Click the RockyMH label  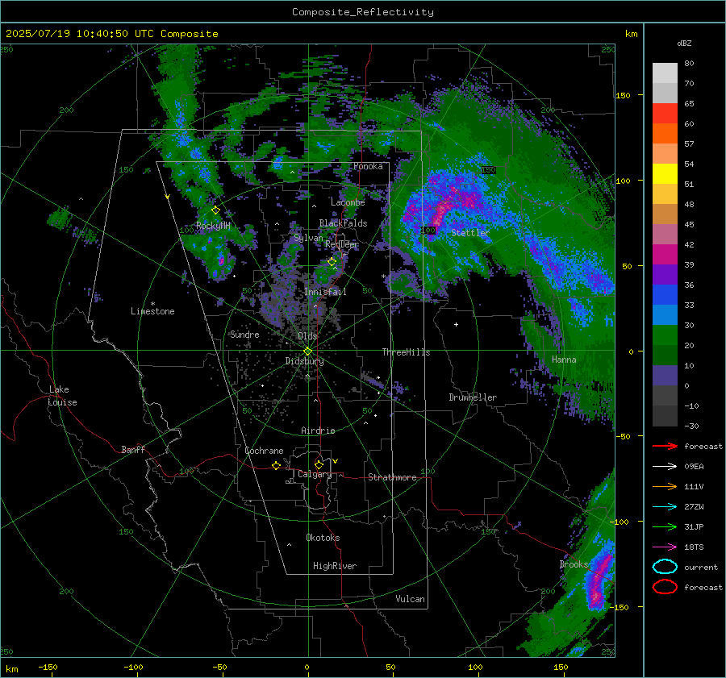click(213, 226)
